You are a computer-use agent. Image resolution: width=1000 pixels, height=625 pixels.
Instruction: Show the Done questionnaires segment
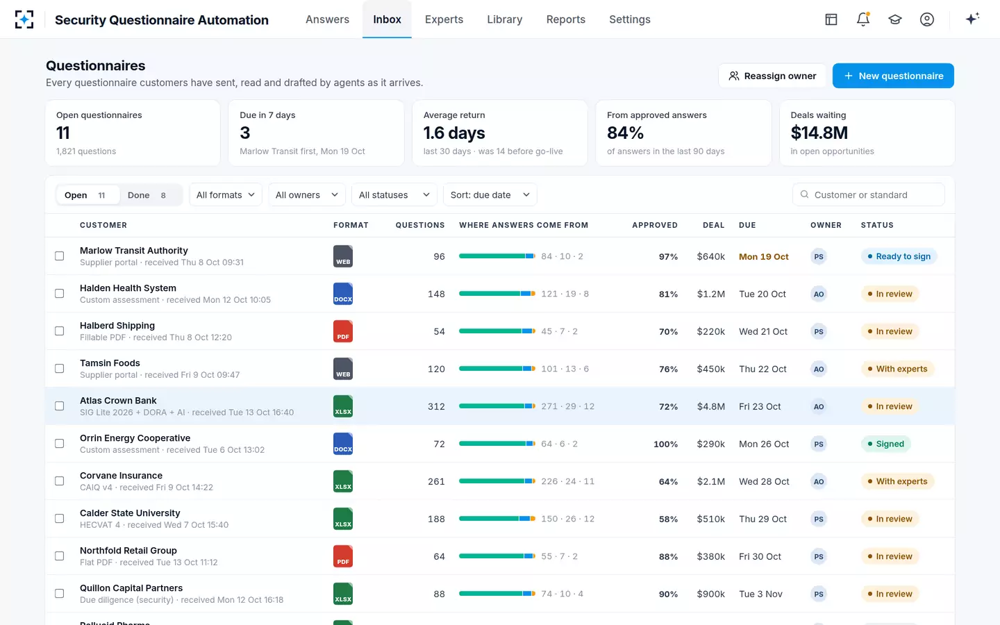tap(147, 195)
